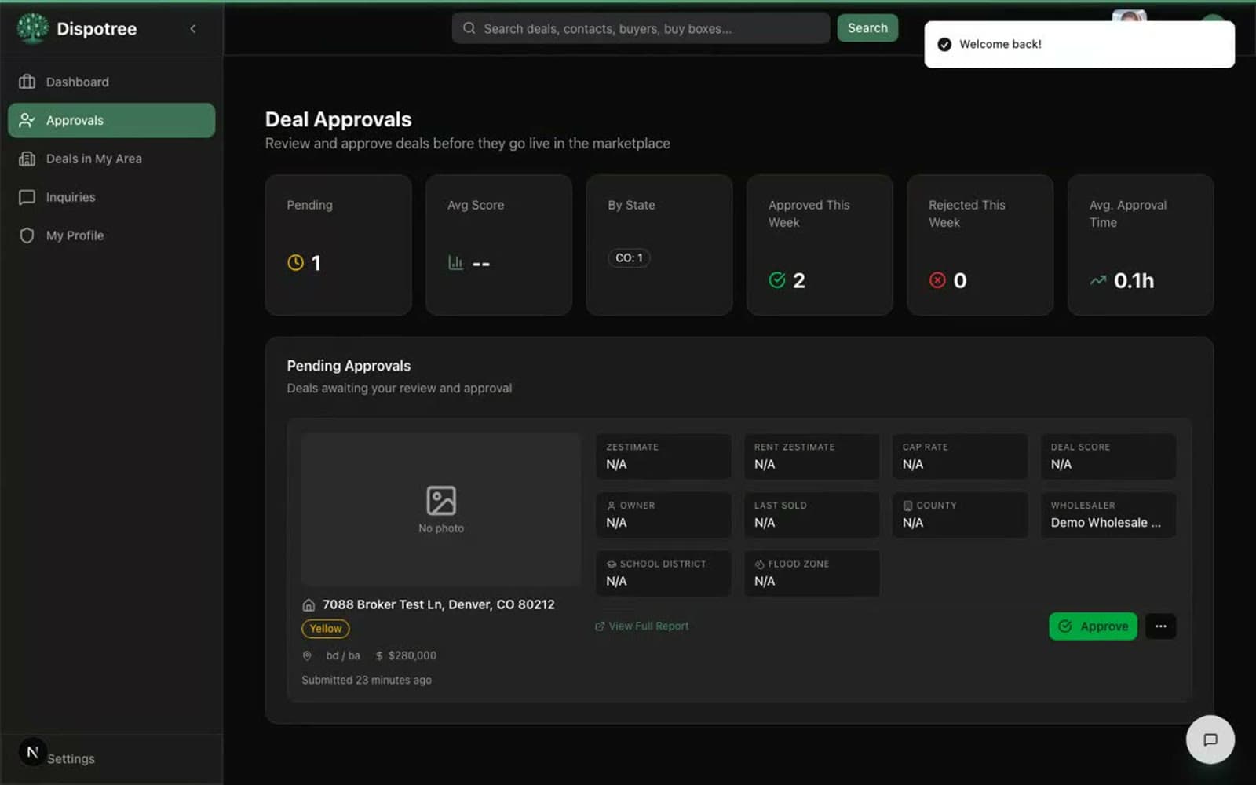Click wholesaler name Demo Wholesale
Viewport: 1256px width, 785px height.
click(1105, 523)
